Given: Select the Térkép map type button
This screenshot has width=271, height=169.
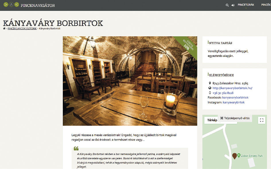Looking at the screenshot, I should click(212, 120).
